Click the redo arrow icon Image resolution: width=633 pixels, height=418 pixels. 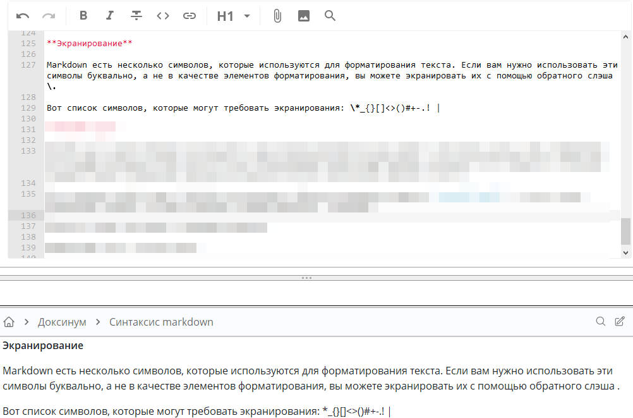[49, 16]
